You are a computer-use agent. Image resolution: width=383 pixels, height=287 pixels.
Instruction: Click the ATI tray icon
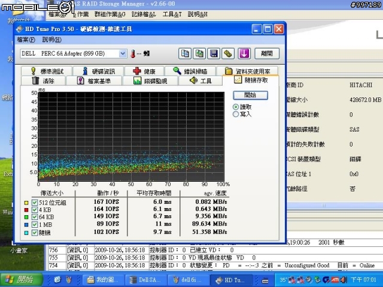click(x=335, y=280)
